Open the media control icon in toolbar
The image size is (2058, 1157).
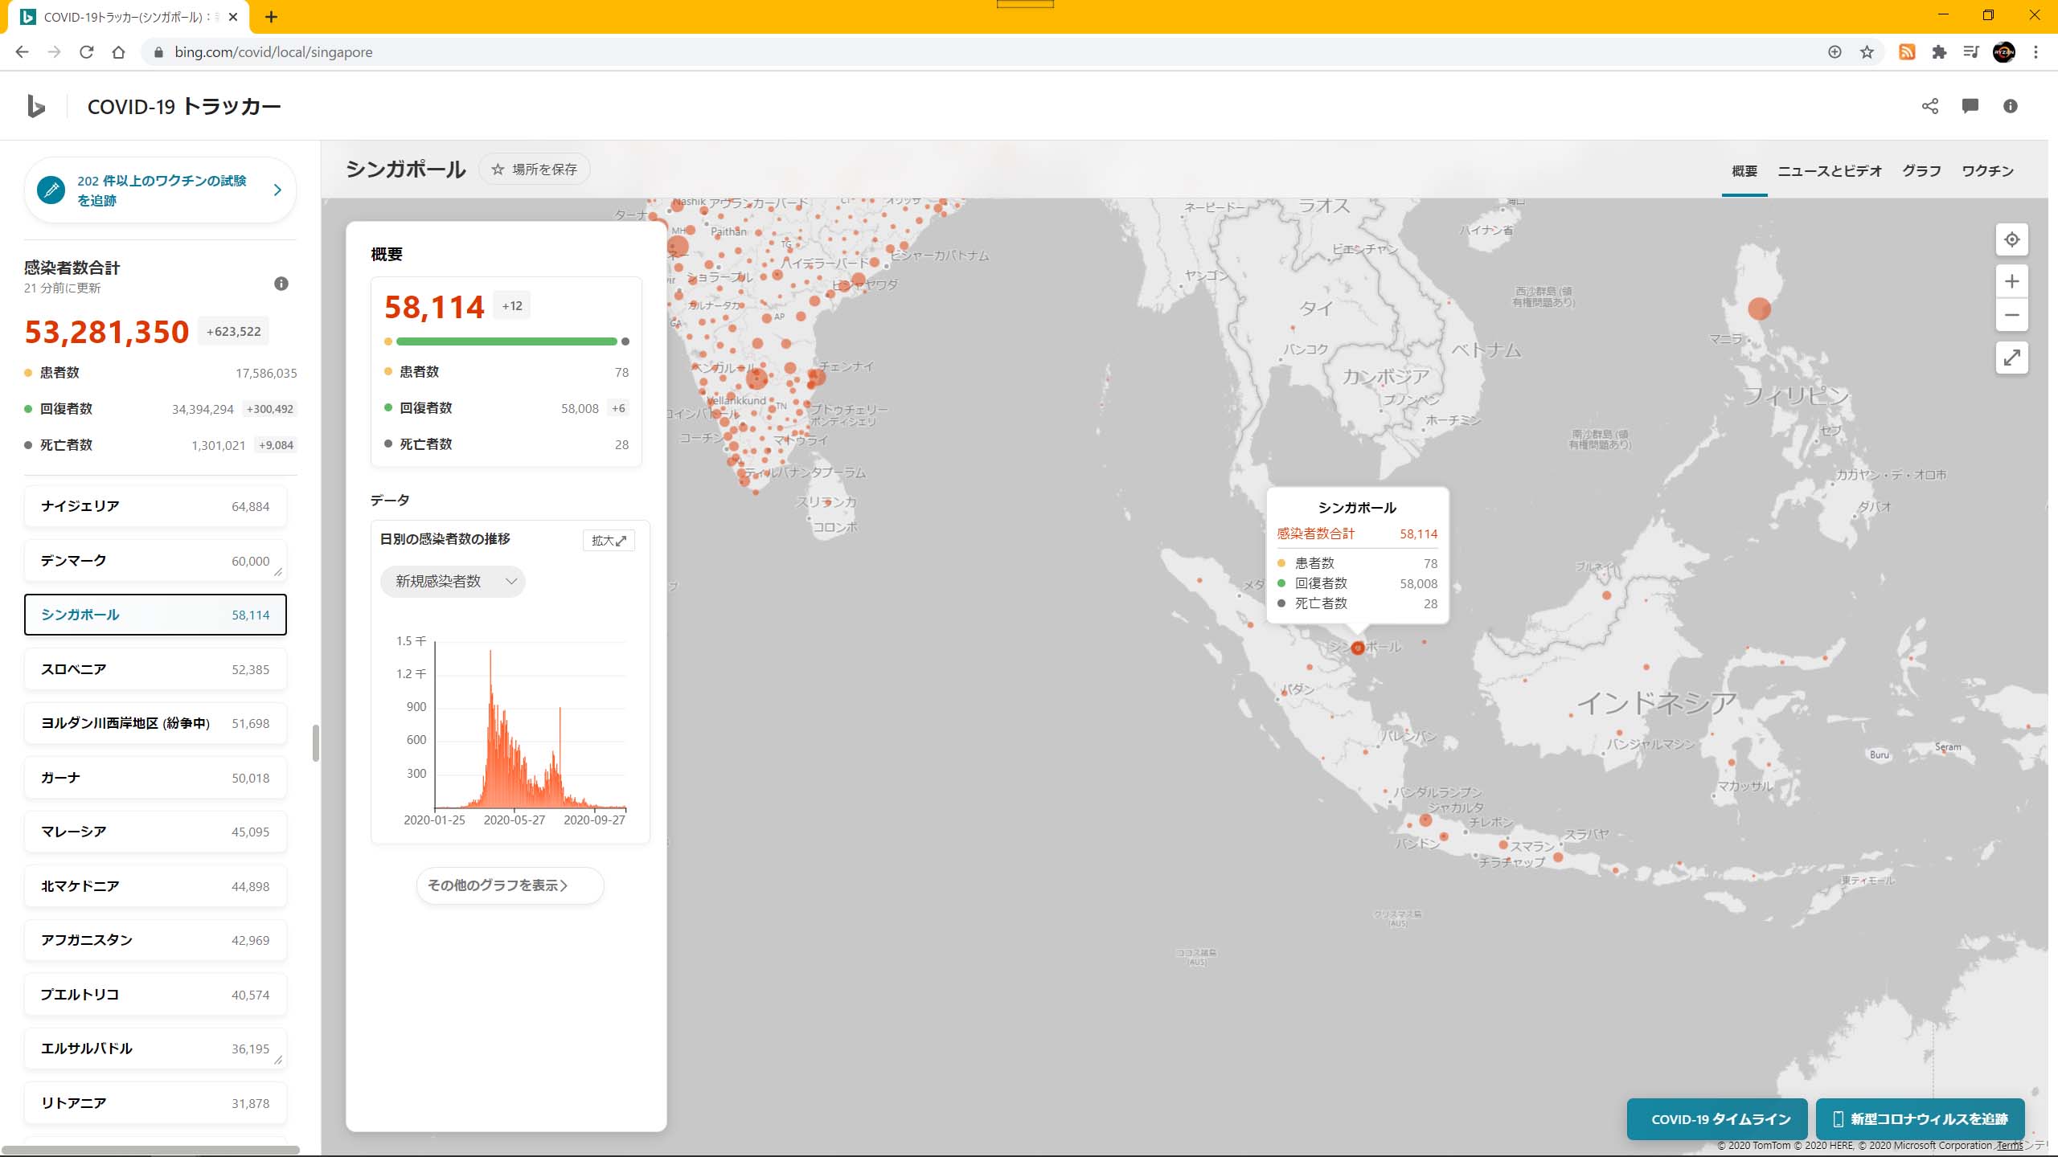point(1971,52)
